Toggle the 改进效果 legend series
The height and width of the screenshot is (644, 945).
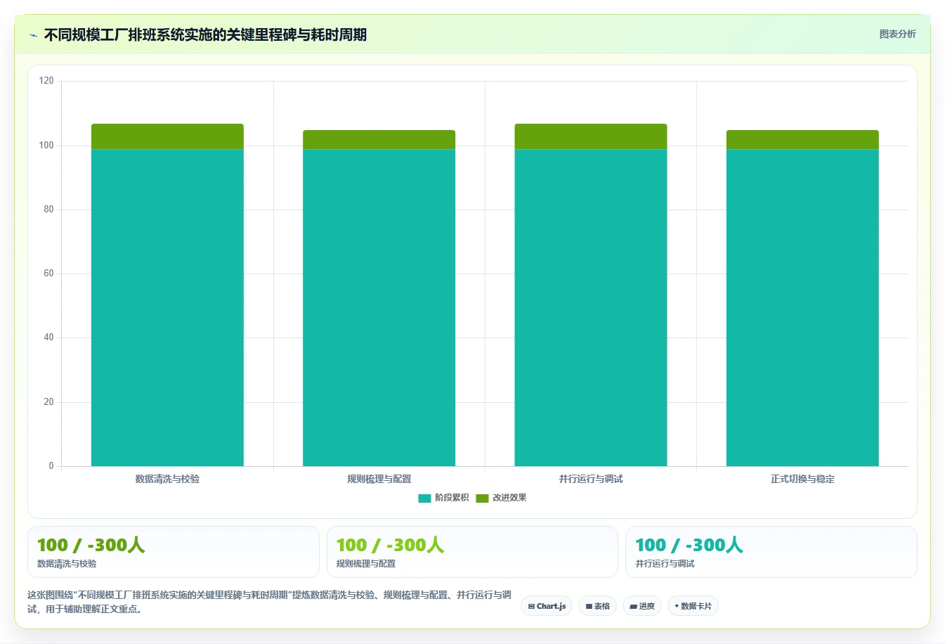pyautogui.click(x=501, y=498)
